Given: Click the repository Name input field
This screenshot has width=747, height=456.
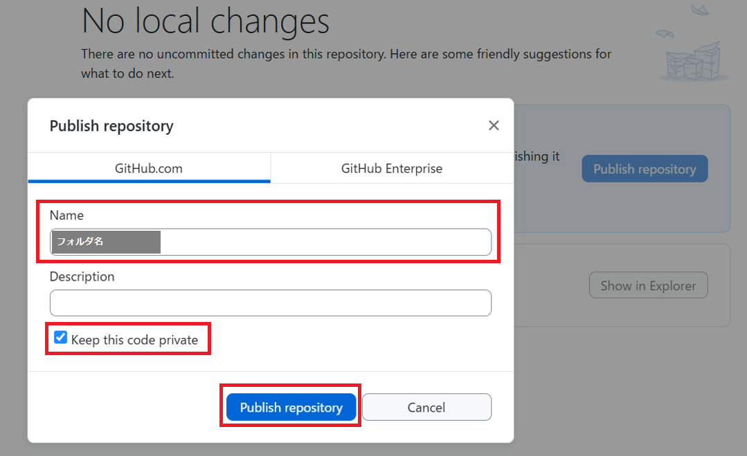Looking at the screenshot, I should 271,242.
